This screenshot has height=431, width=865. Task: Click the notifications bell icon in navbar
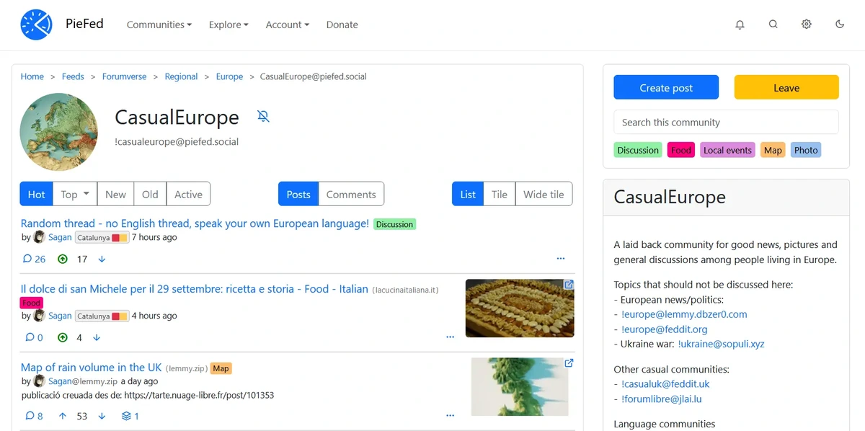click(740, 25)
